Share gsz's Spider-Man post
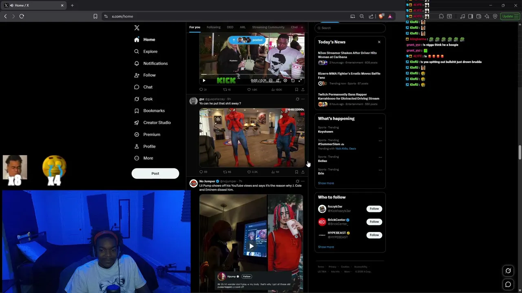This screenshot has width=522, height=293. point(303,172)
